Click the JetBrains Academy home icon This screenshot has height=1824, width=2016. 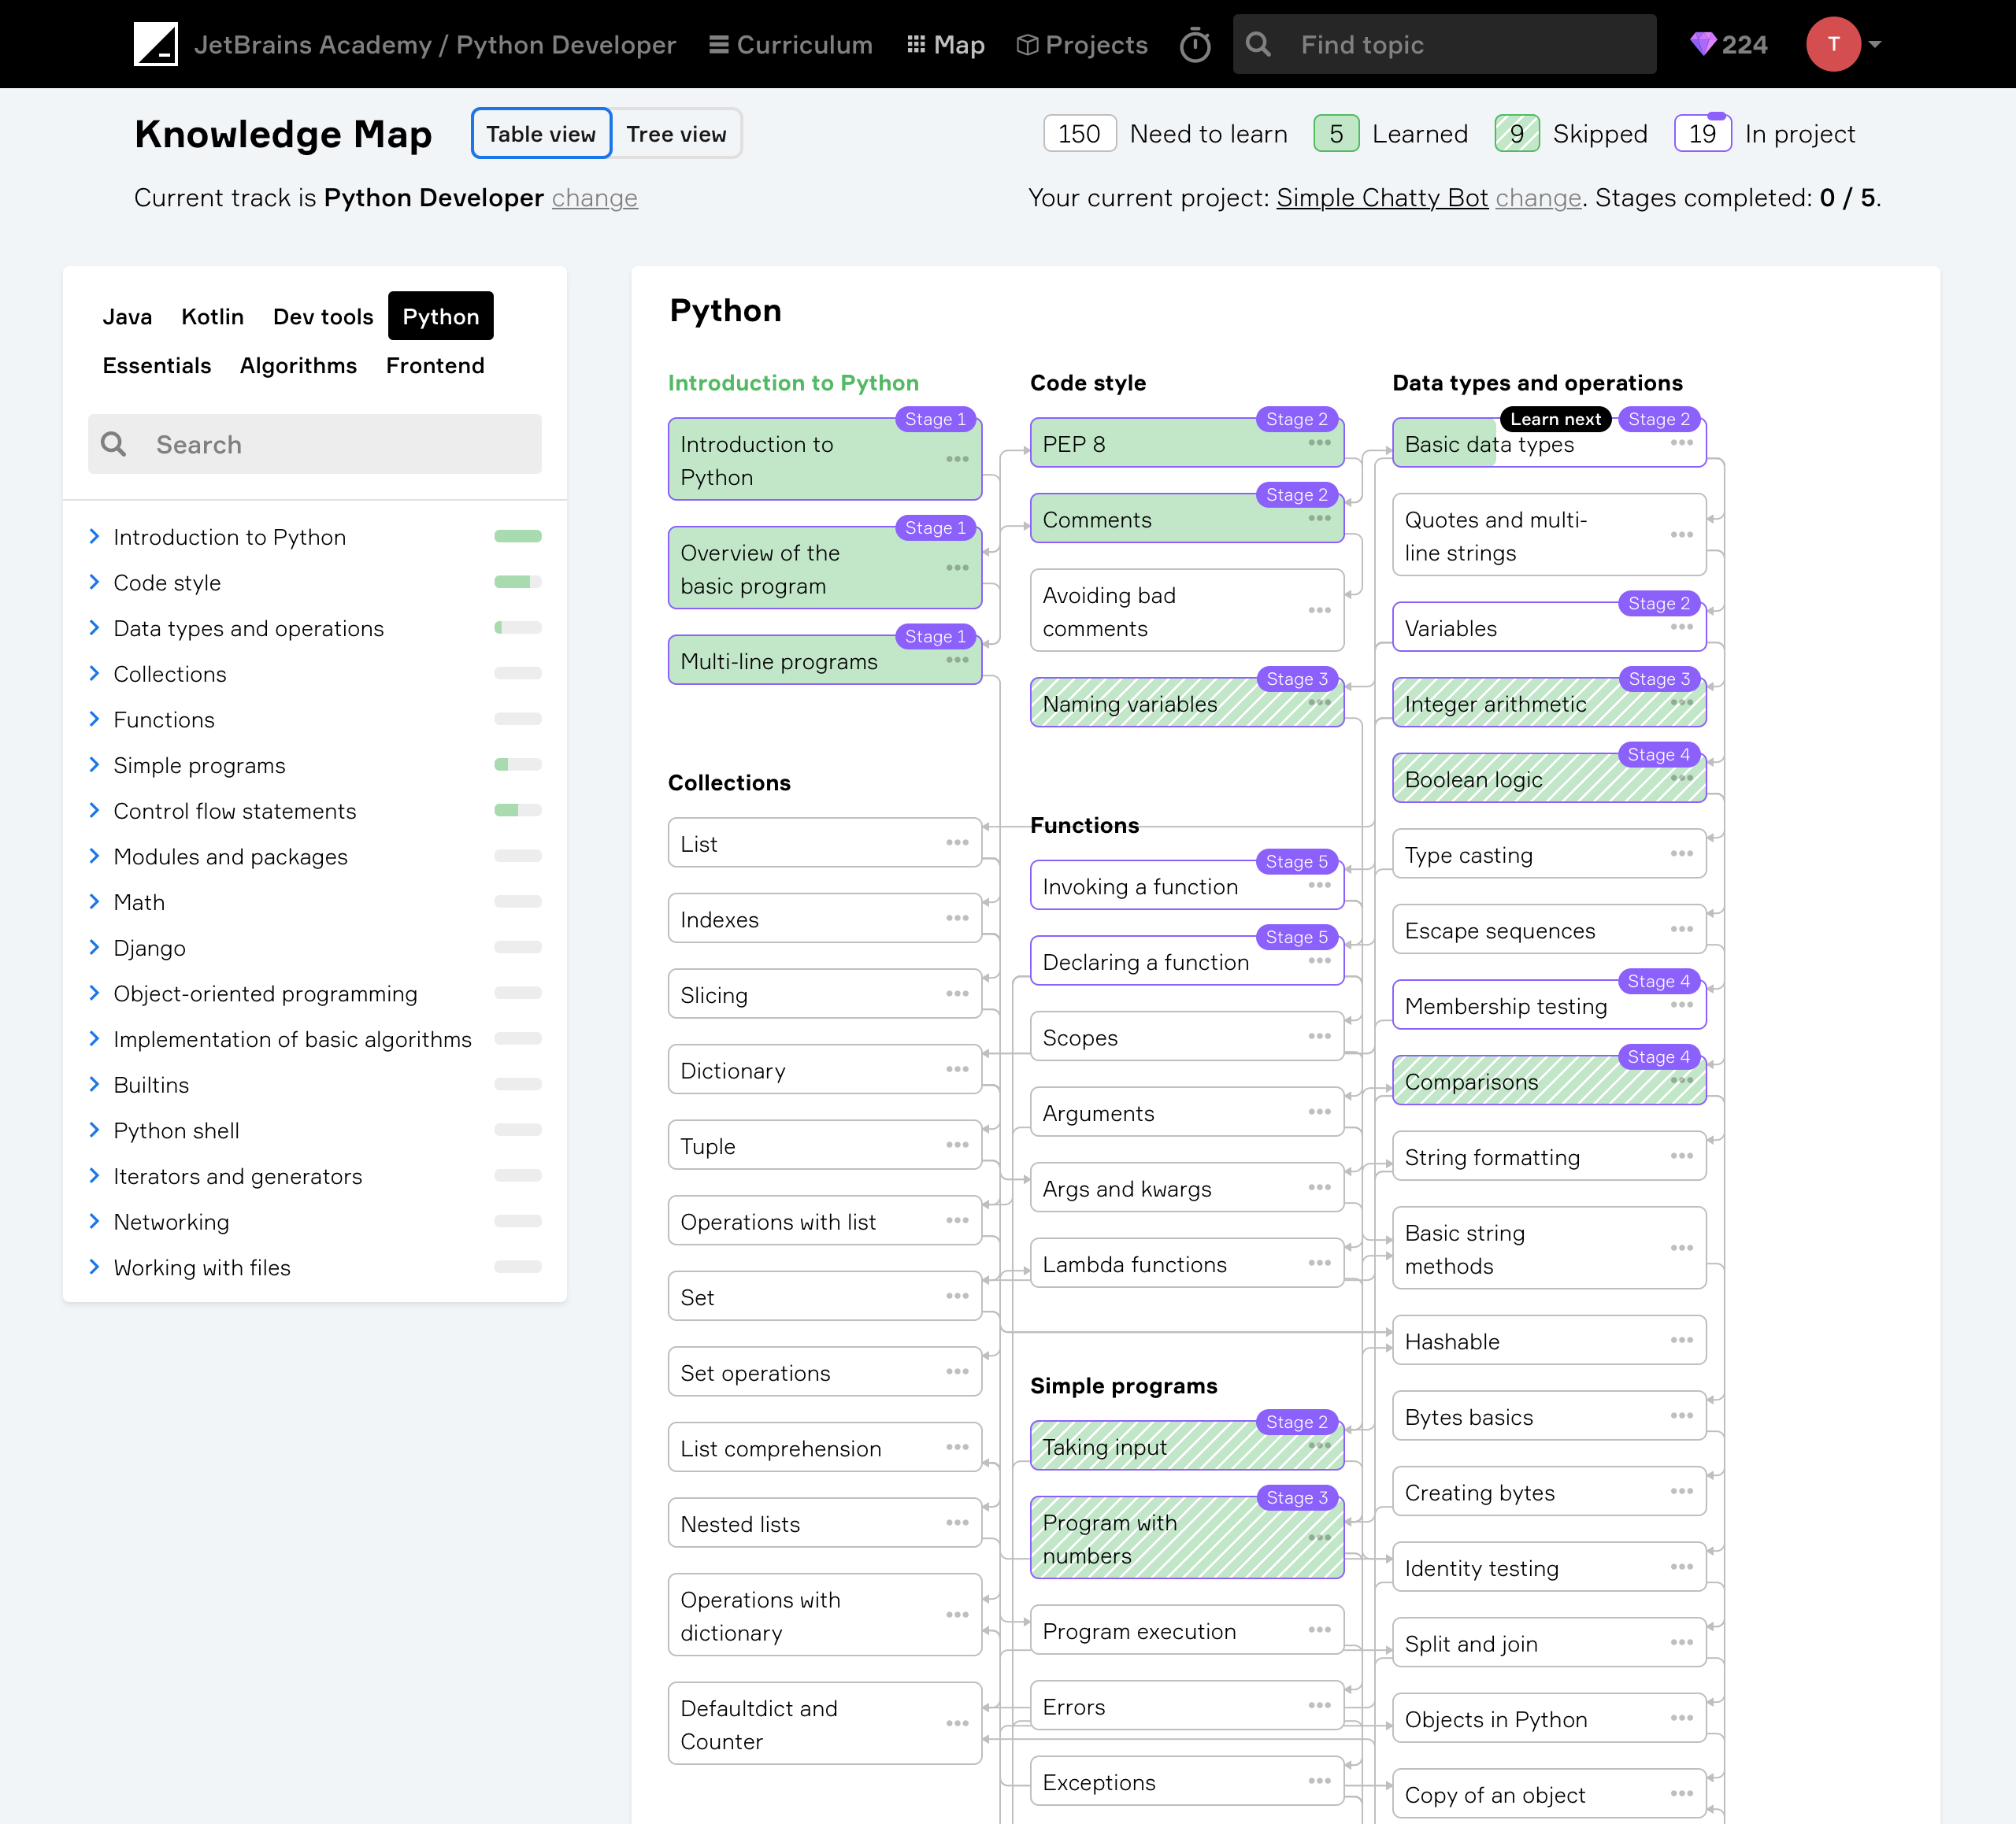[x=153, y=44]
